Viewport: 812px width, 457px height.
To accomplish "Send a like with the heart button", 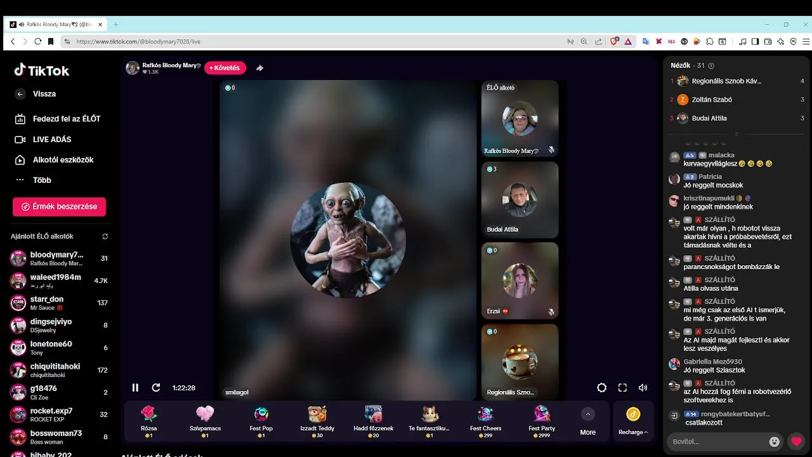I will pyautogui.click(x=797, y=442).
